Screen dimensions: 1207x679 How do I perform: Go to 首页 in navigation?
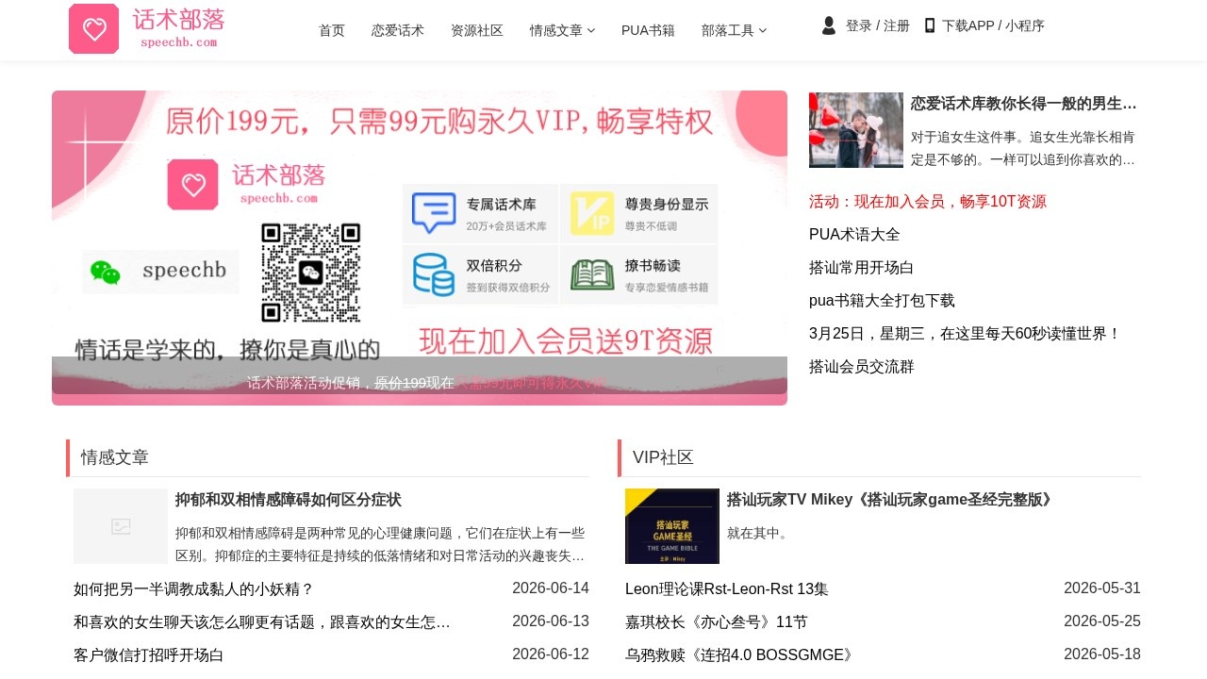332,30
